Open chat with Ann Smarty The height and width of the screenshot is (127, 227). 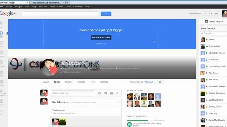pyautogui.click(x=213, y=80)
